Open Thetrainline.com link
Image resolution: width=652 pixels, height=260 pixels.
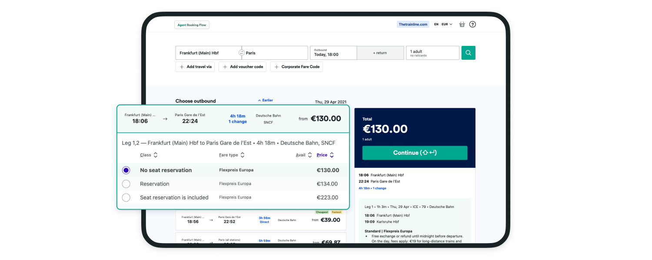coord(413,25)
